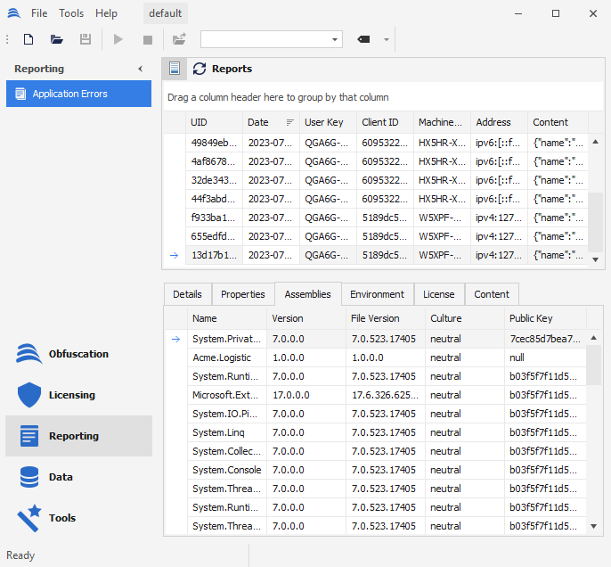
Task: Click the Open folder toolbar icon
Action: click(x=57, y=39)
